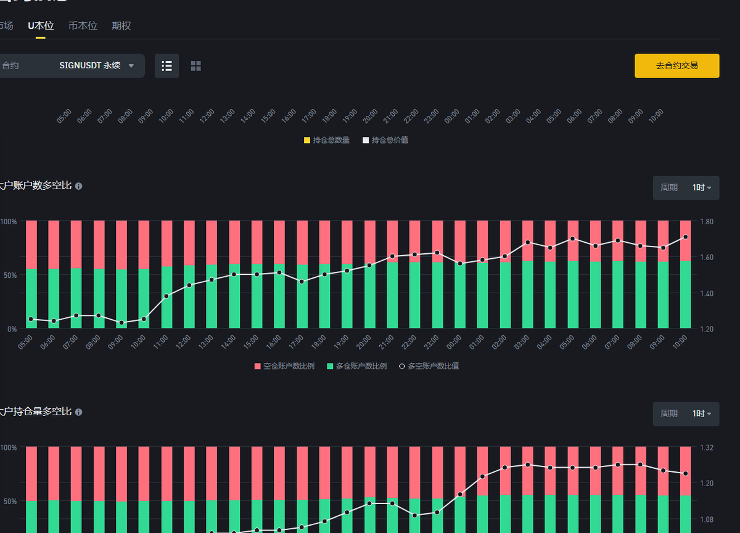Select the grid view icon
The width and height of the screenshot is (740, 533).
[195, 66]
